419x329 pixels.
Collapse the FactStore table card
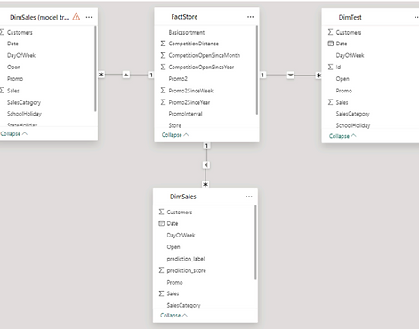pyautogui.click(x=175, y=135)
